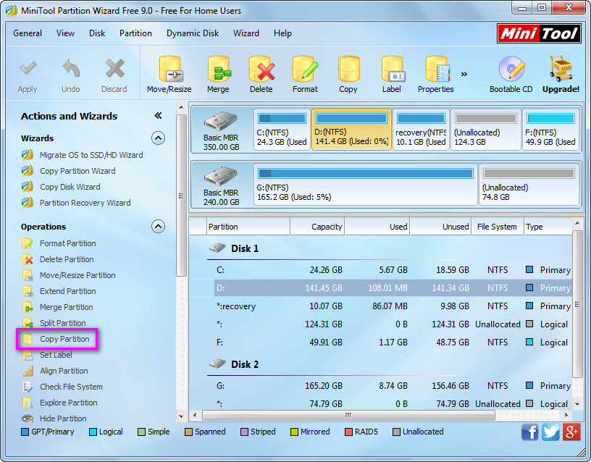Viewport: 591px width, 462px height.
Task: Open the View menu
Action: tap(66, 33)
